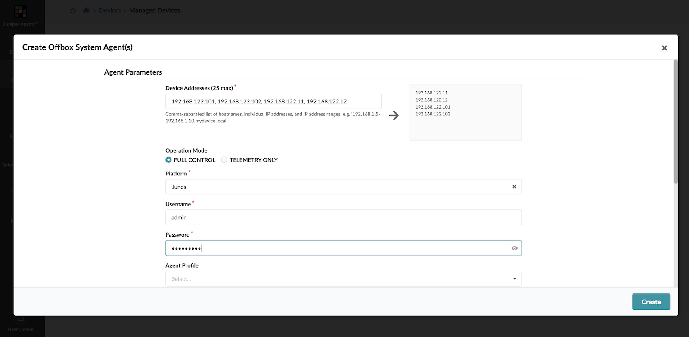Screen dimensions: 689x337
Task: Click parsed address 192.168.122.11
Action: tap(431, 93)
